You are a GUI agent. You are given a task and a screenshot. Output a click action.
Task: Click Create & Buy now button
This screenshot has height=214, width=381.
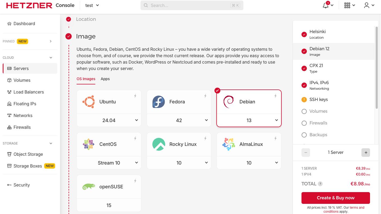[x=335, y=198]
